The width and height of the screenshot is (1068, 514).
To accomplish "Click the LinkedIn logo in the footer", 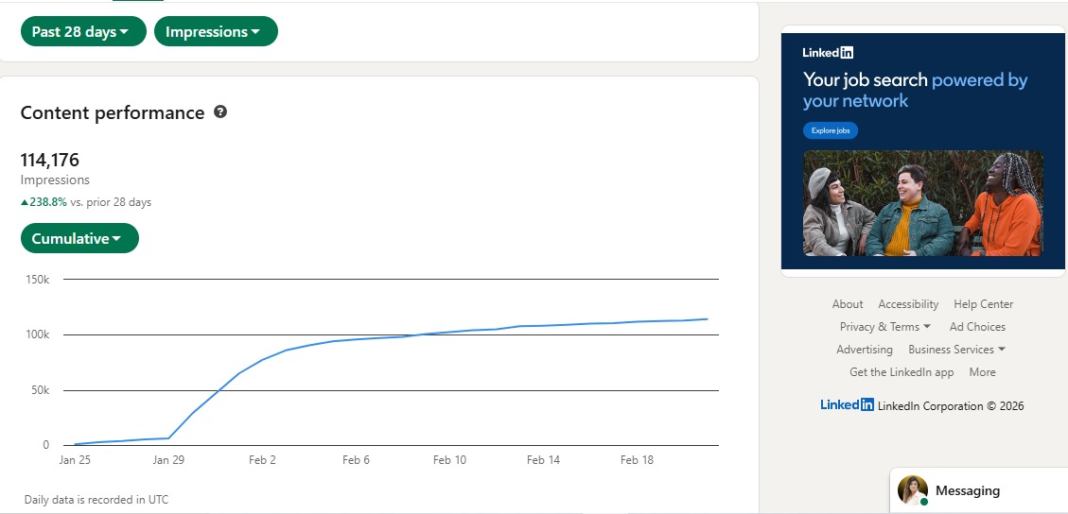I will point(847,404).
